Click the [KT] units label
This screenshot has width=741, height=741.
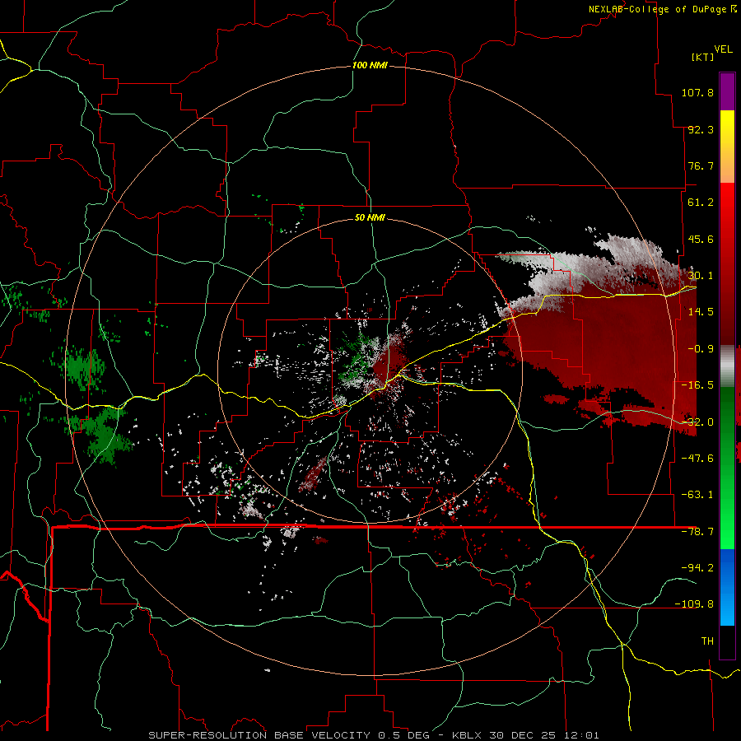[x=703, y=57]
